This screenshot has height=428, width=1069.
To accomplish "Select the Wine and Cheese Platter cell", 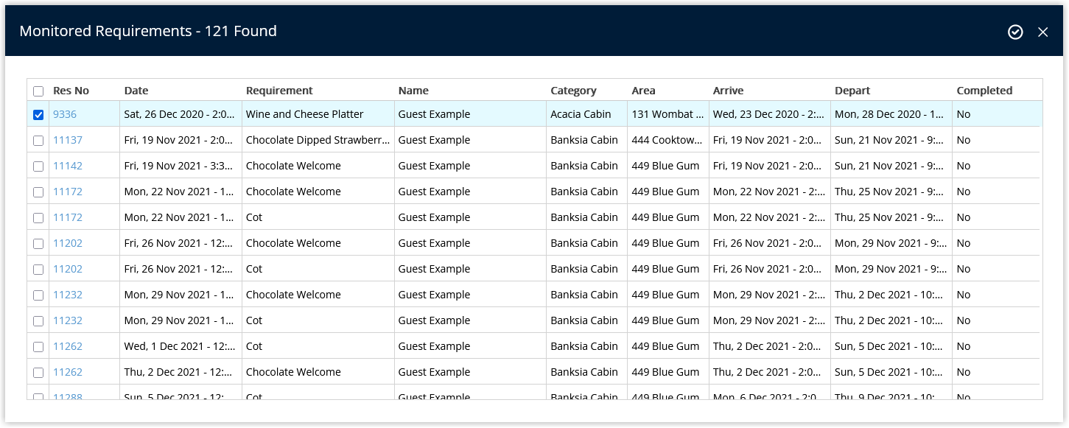I will [318, 114].
